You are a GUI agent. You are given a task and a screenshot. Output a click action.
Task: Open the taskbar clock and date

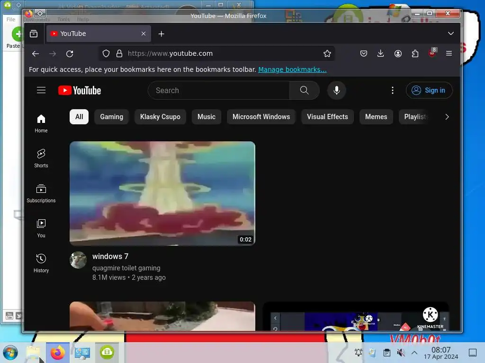[441, 353]
